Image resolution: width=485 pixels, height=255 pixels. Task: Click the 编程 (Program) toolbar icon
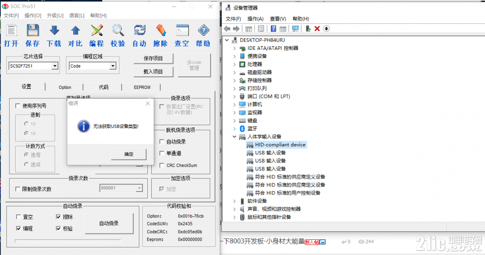pos(97,31)
